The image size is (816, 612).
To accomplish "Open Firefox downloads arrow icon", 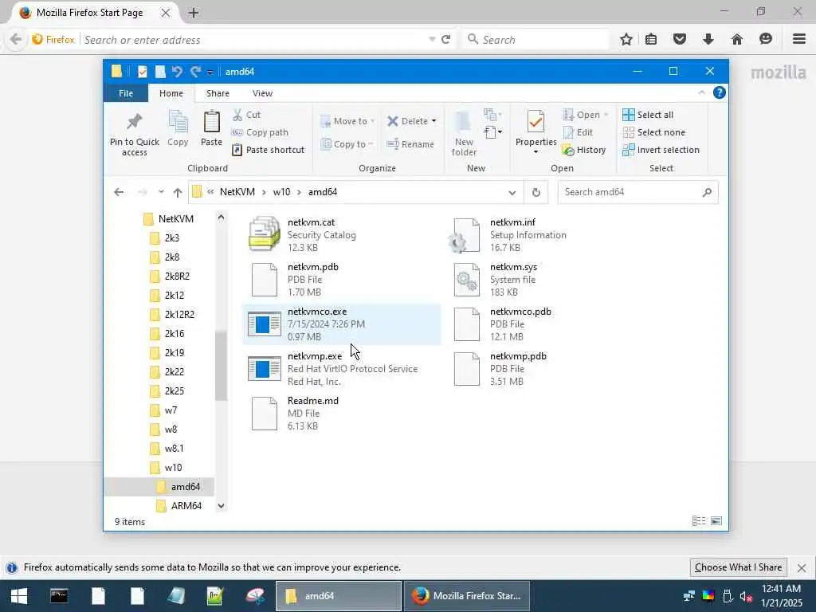I will [x=708, y=39].
